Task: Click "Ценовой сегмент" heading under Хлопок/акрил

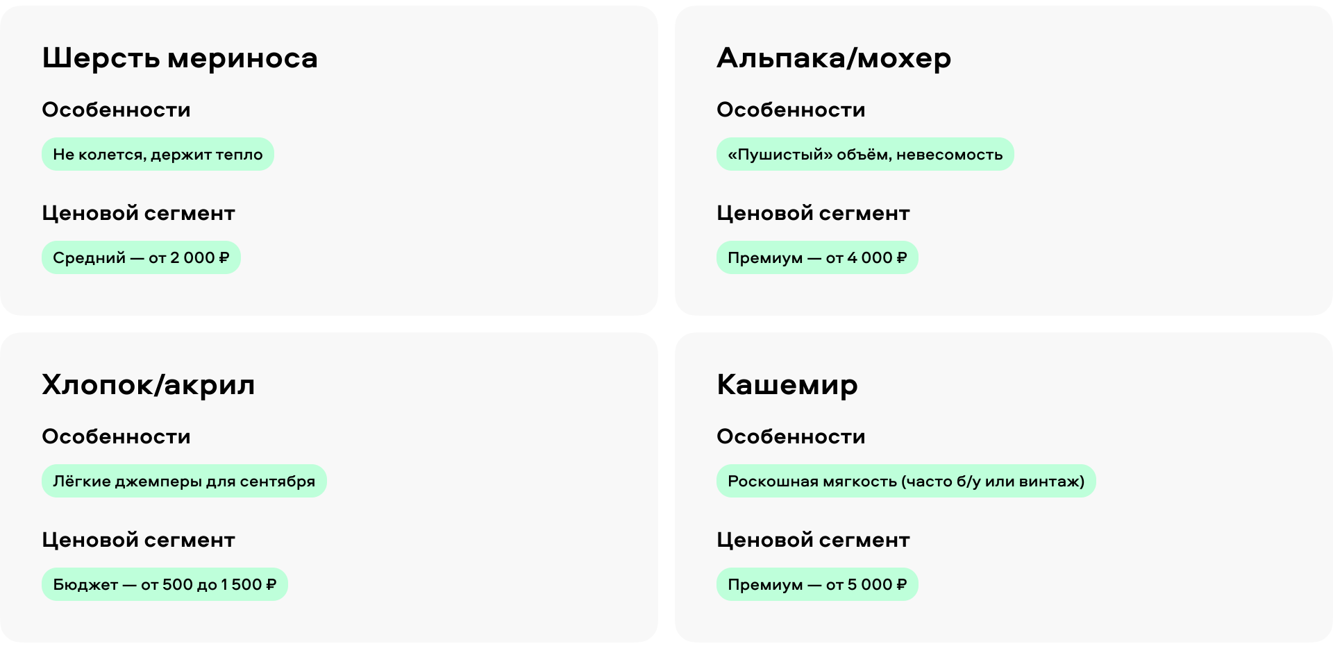Action: (x=138, y=540)
